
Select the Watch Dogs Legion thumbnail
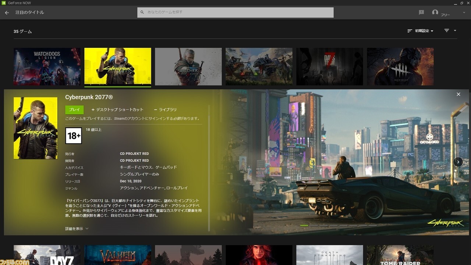click(x=47, y=66)
